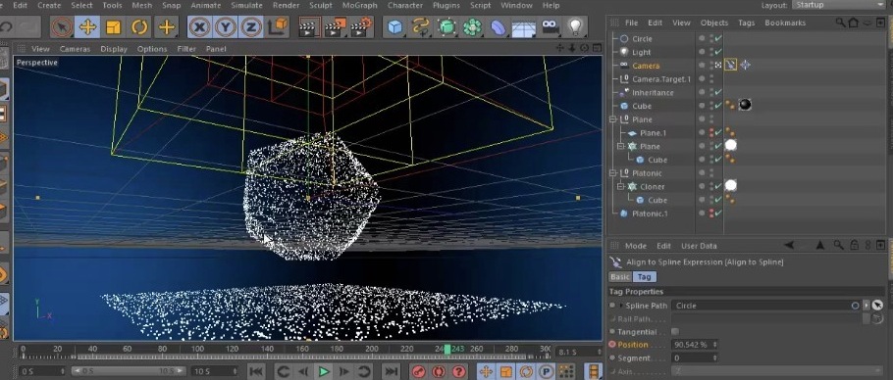Viewport: 893px width, 380px height.
Task: Collapse the Plane null group
Action: pos(612,119)
